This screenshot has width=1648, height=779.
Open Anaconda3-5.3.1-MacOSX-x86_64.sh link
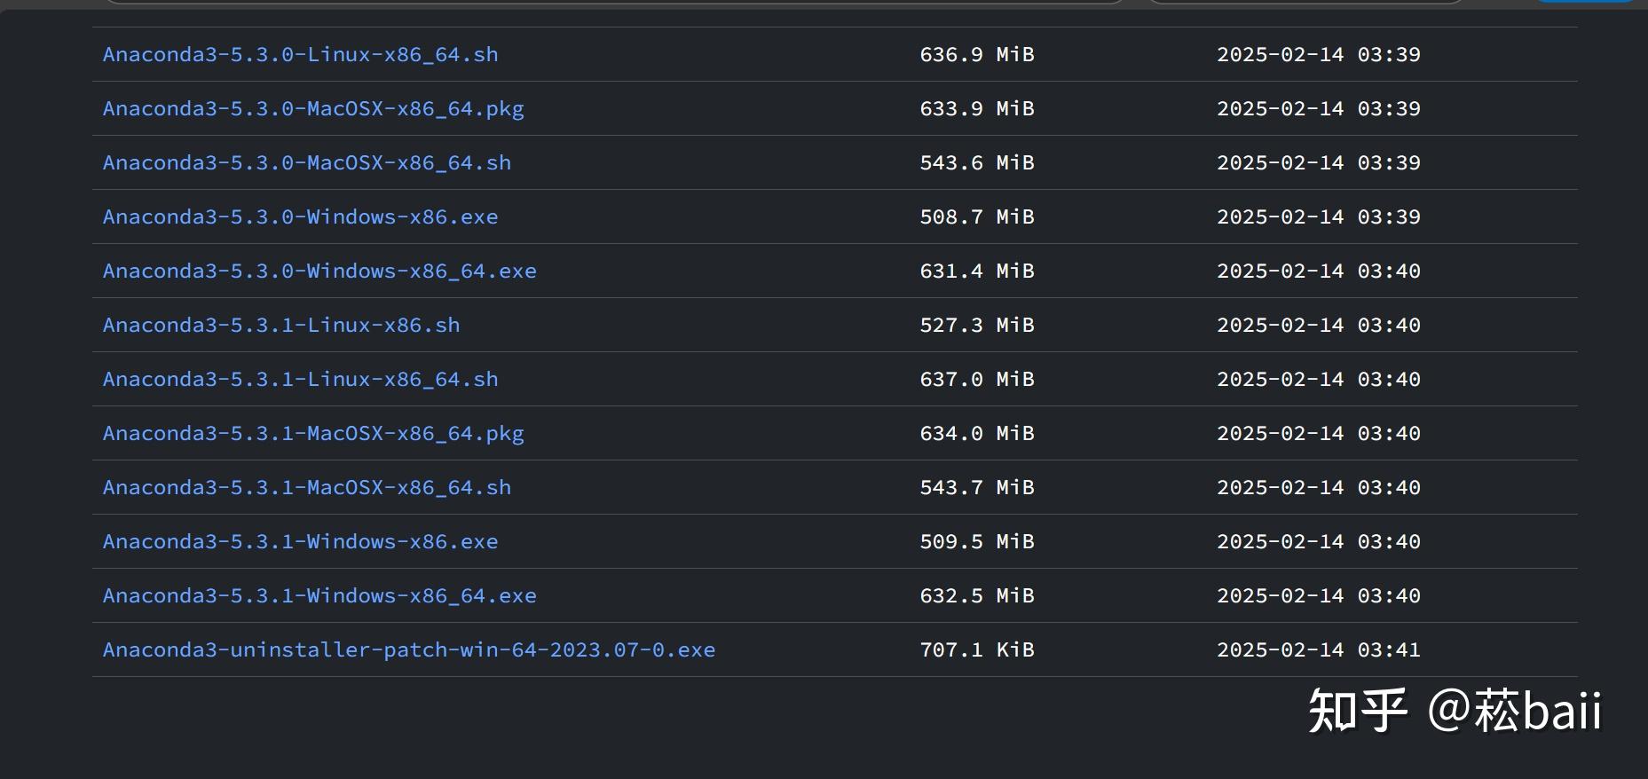coord(307,487)
